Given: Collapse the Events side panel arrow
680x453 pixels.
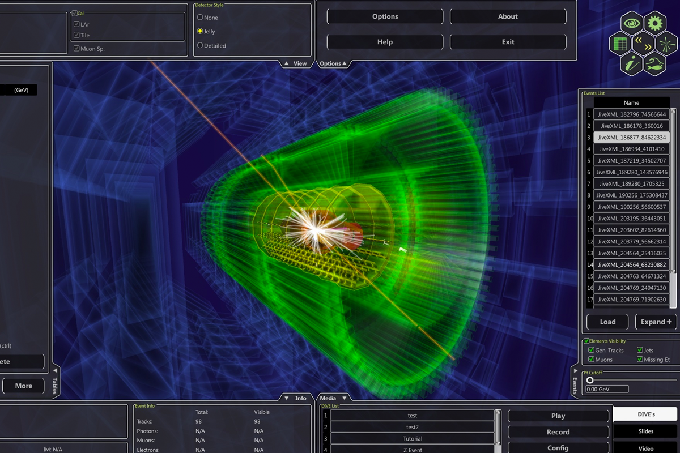Looking at the screenshot, I should click(576, 371).
